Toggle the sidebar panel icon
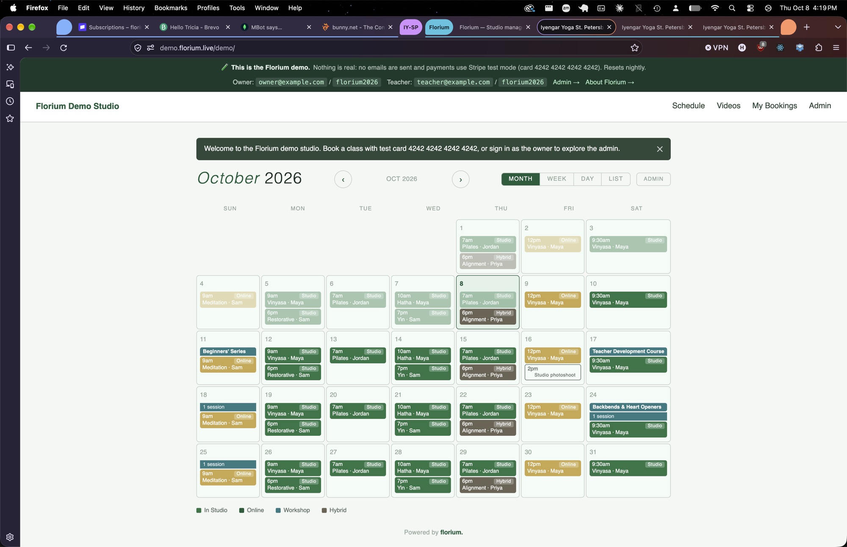 [11, 48]
